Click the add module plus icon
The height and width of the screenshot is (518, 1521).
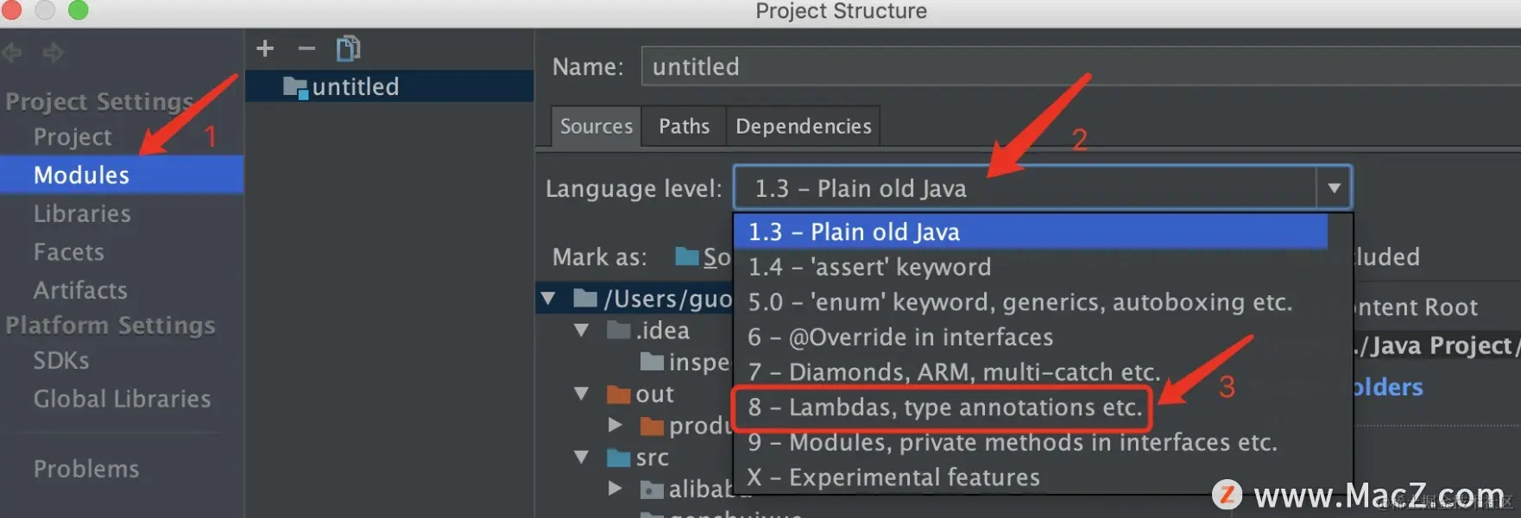pyautogui.click(x=265, y=48)
